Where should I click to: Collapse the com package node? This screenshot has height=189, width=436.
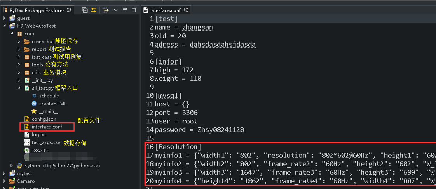point(11,34)
